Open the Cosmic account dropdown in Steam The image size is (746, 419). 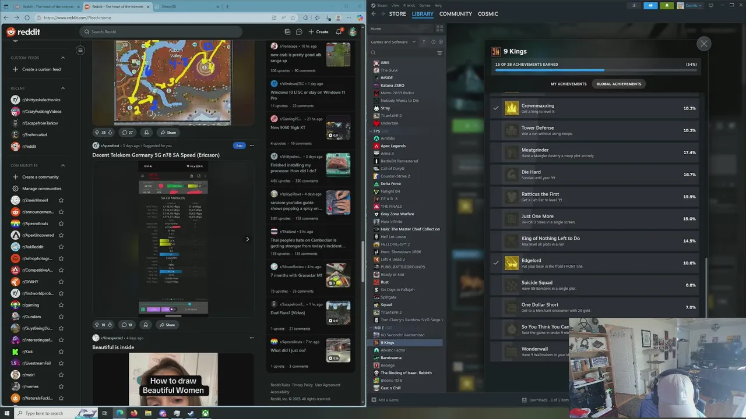click(690, 5)
